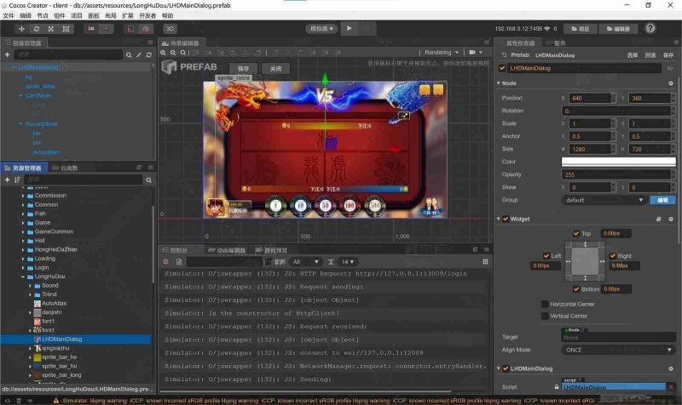The width and height of the screenshot is (682, 405).
Task: Open the console log file icon
Action: tap(179, 262)
